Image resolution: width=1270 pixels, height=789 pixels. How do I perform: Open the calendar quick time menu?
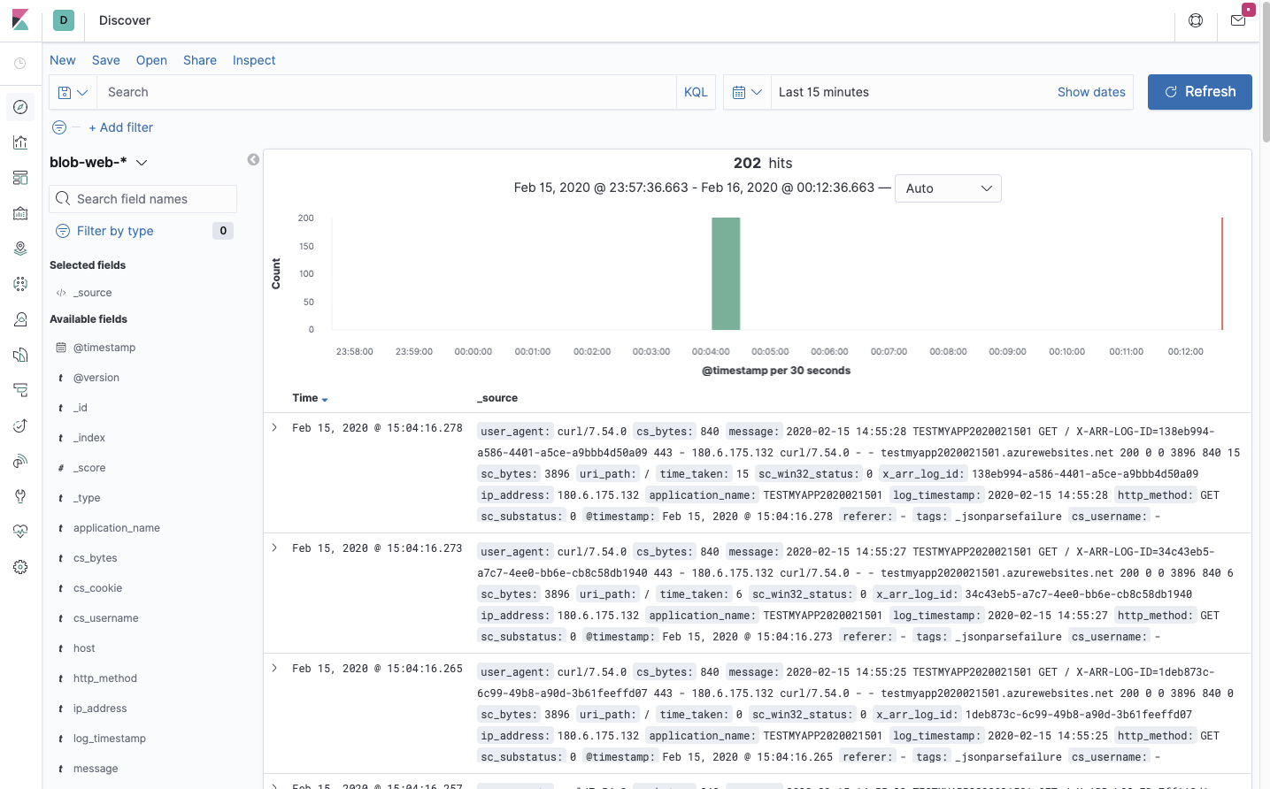pyautogui.click(x=747, y=92)
